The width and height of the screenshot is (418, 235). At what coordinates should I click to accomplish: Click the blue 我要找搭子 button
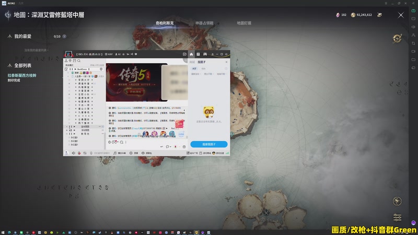pos(208,144)
